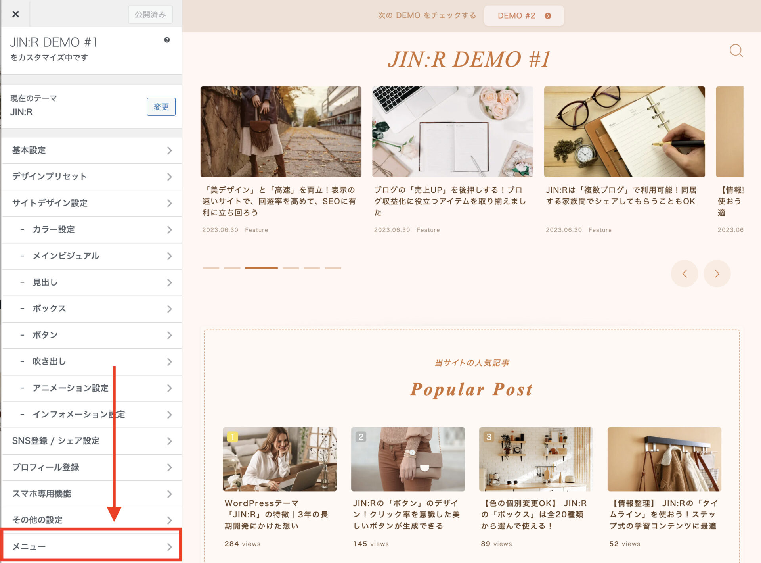The width and height of the screenshot is (761, 563).
Task: Open popular post JIN:Rの「ボタン」のデザイン
Action: pyautogui.click(x=406, y=514)
